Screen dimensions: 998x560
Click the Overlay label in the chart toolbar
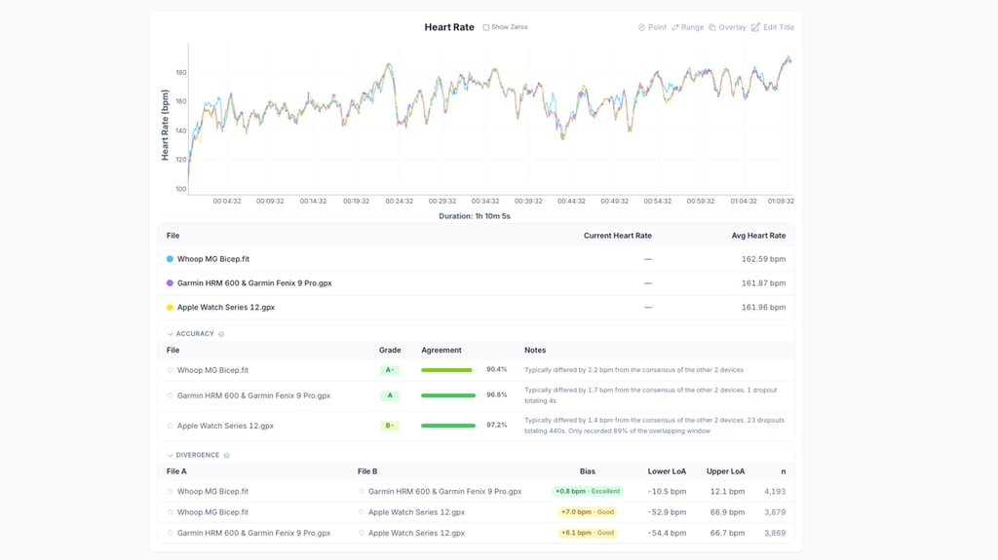(x=732, y=27)
